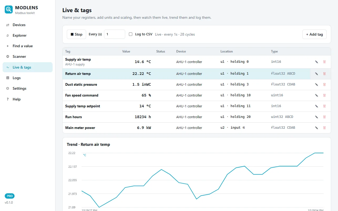Delete the Duct static pressure tag
Viewport: 338px width, 211px height.
[324, 85]
